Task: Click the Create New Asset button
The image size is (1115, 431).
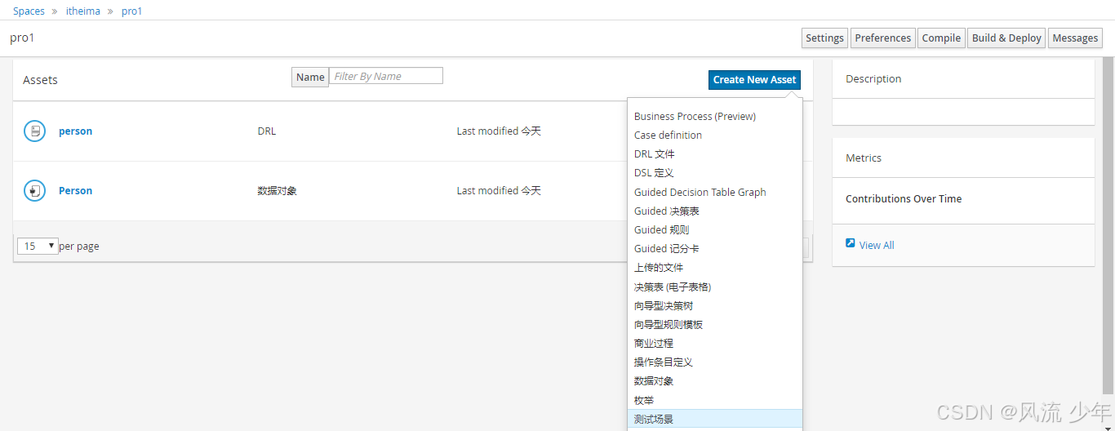Action: pos(754,79)
